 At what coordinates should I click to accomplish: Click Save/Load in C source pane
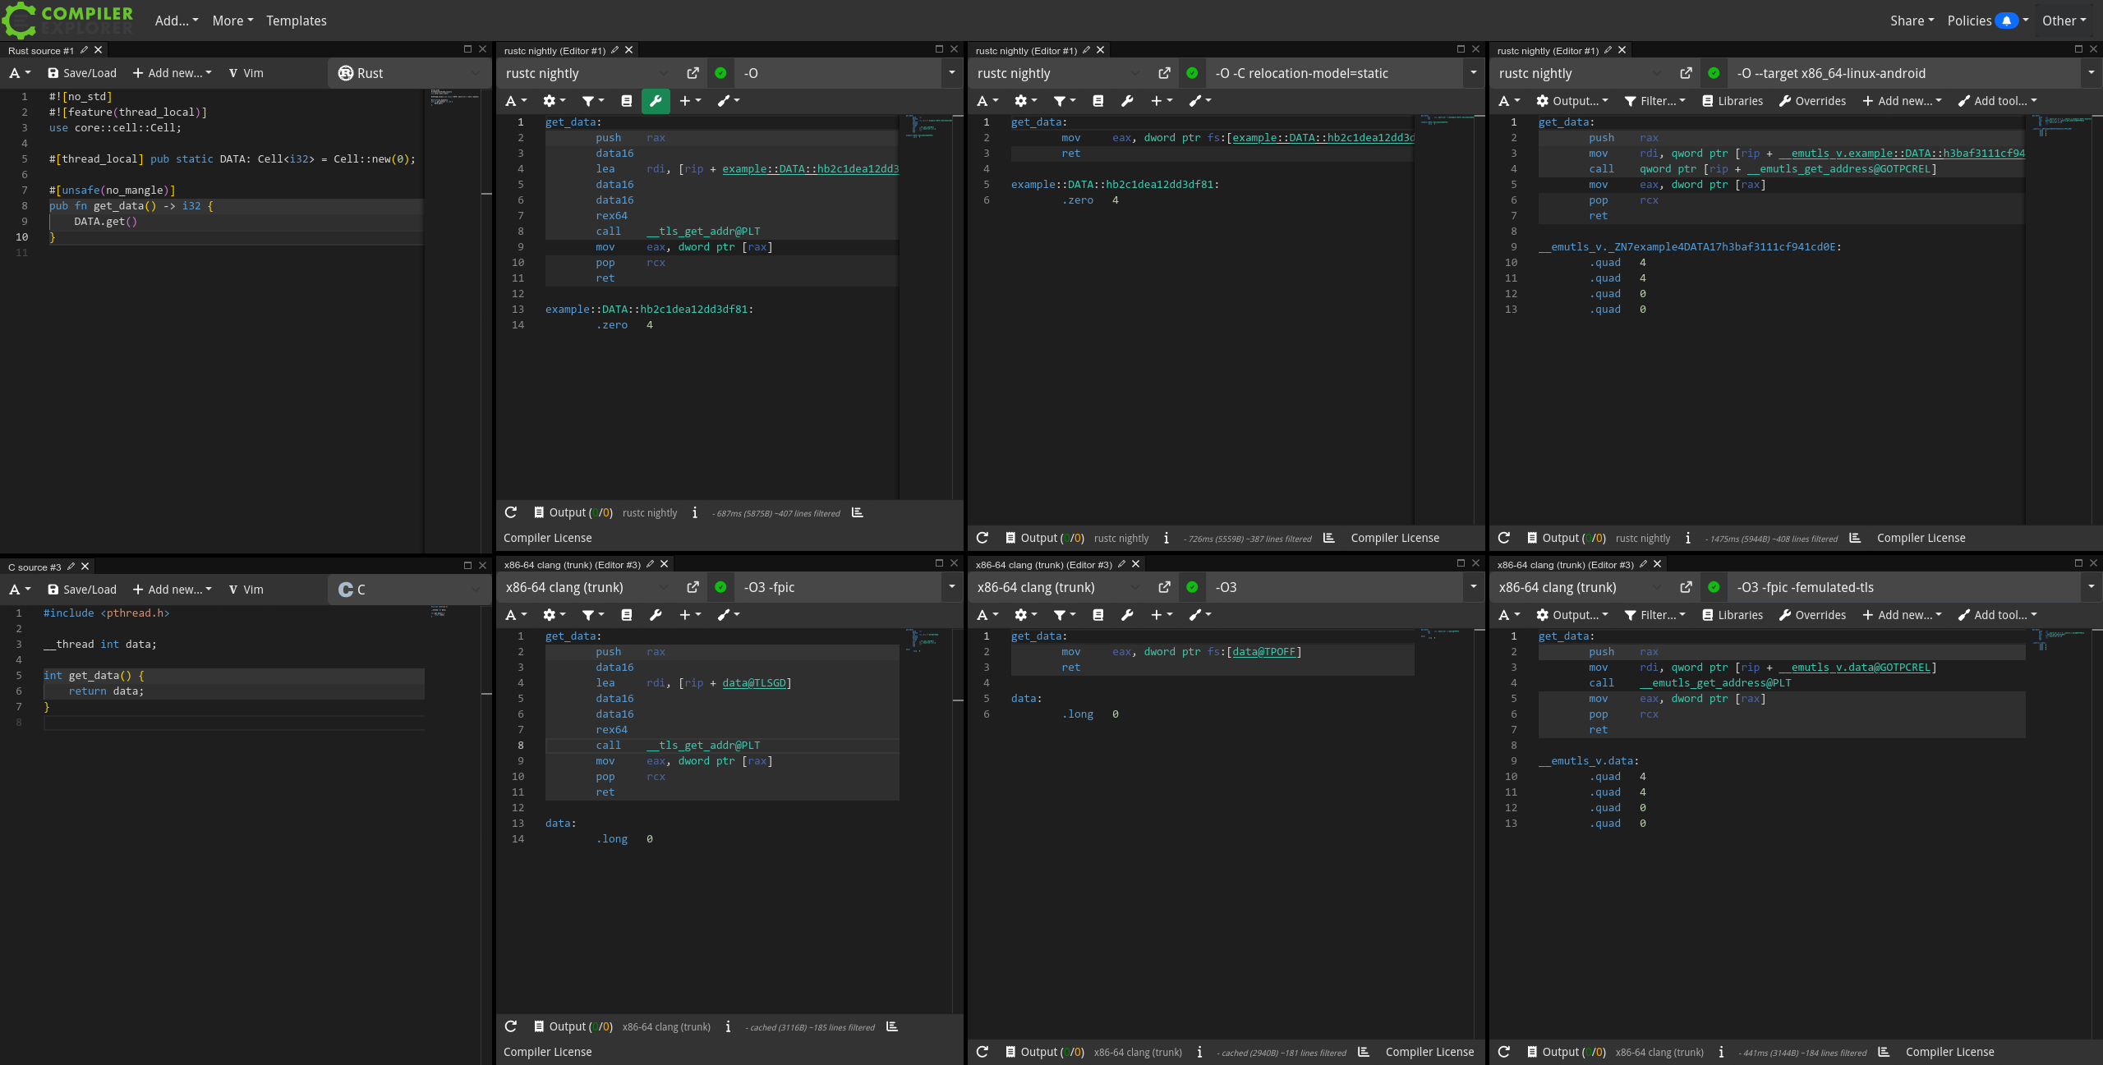tap(82, 590)
